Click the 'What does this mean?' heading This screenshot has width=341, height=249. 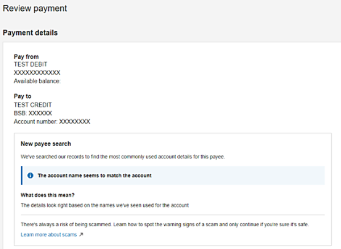click(47, 194)
